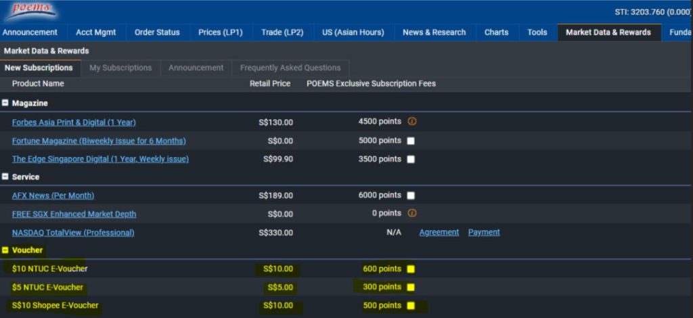Click the $10 NTUC E-Voucher name
The height and width of the screenshot is (318, 693).
click(x=50, y=269)
